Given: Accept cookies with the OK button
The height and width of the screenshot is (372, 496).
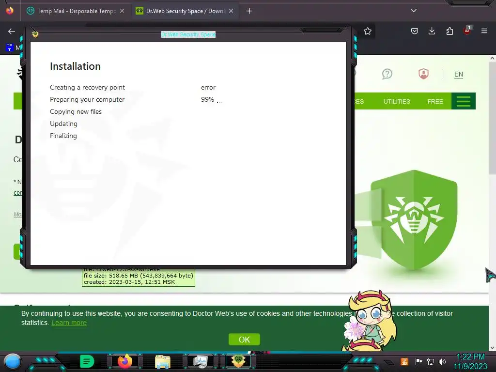Looking at the screenshot, I should tap(244, 340).
